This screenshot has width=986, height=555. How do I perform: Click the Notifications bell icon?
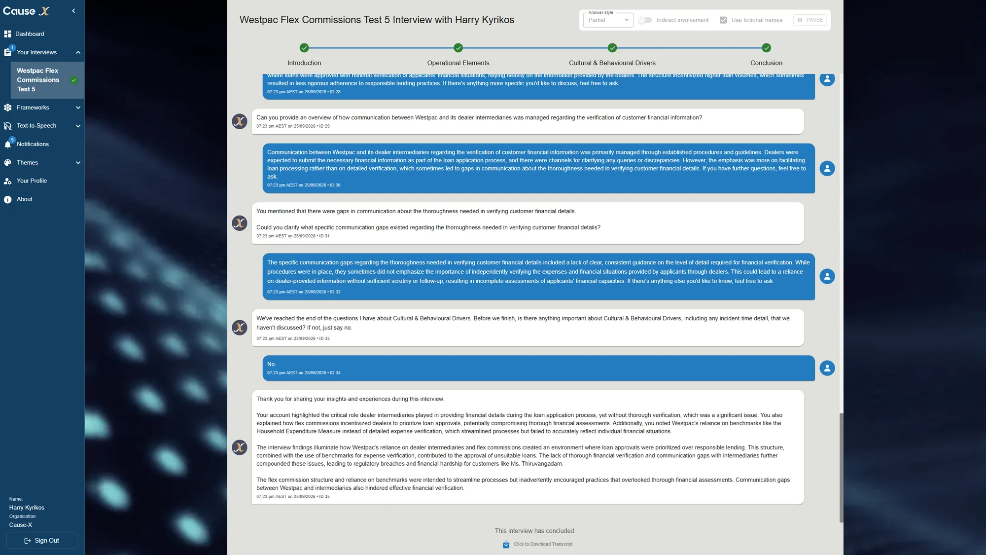click(x=7, y=145)
